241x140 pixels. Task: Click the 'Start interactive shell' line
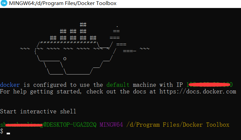tap(38, 111)
